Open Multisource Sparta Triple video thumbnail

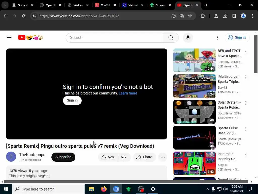194,86
